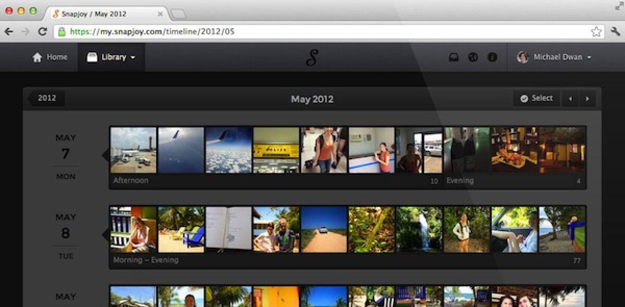Open blue beach chair photo on May 8
This screenshot has width=625, height=307.
pyautogui.click(x=181, y=229)
